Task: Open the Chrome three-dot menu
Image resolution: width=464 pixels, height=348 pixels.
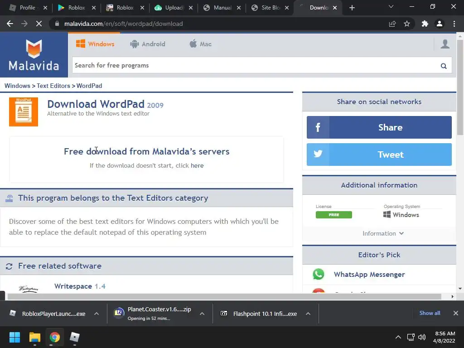Action: click(454, 24)
